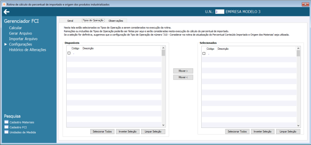Click Disponíveis scrollbar down arrow
Screen dimensions: 311x145
[x=163, y=125]
